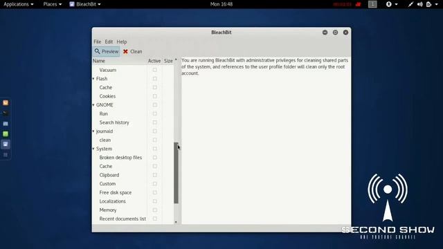
Task: Check the Clipboard checkbox
Action: (x=155, y=175)
